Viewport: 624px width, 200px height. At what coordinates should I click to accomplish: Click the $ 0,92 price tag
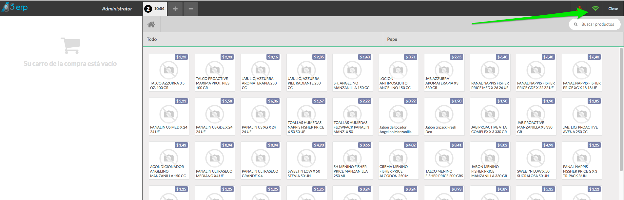(x=411, y=101)
